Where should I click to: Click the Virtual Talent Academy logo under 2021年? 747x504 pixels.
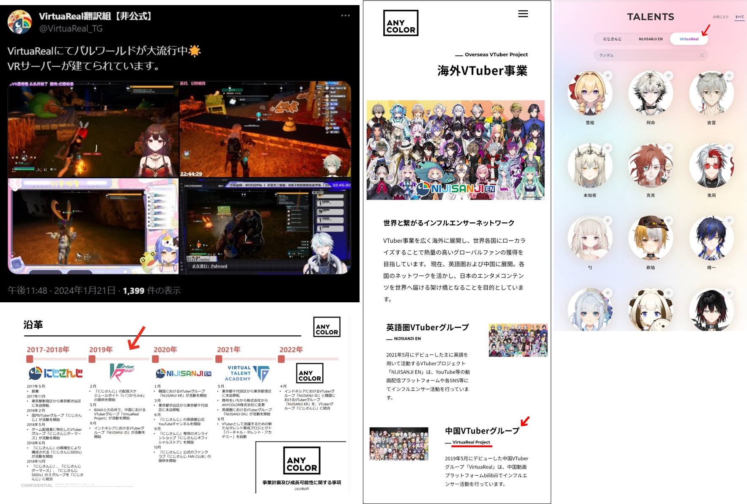248,373
